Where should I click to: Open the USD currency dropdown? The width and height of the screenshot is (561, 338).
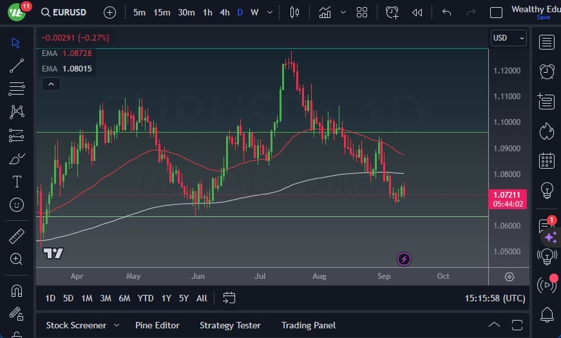click(508, 38)
